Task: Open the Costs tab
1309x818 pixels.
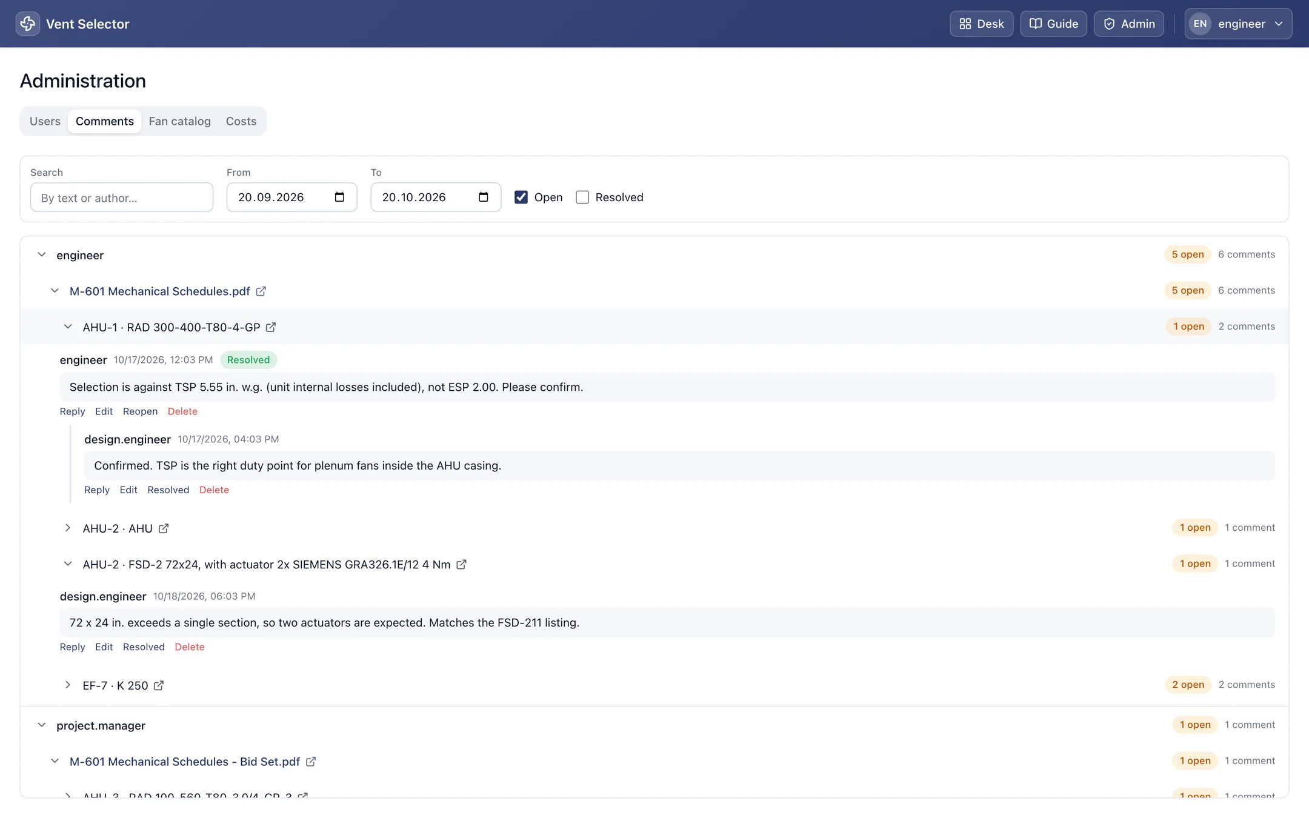Action: pos(241,121)
